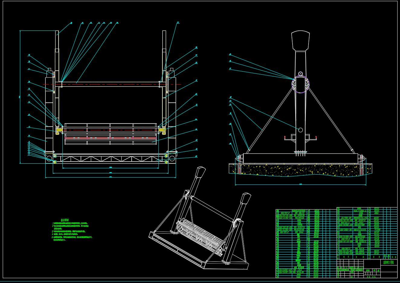This screenshot has width=400, height=283.
Task: Select the flared cap atop the side-view column
Action: [300, 41]
